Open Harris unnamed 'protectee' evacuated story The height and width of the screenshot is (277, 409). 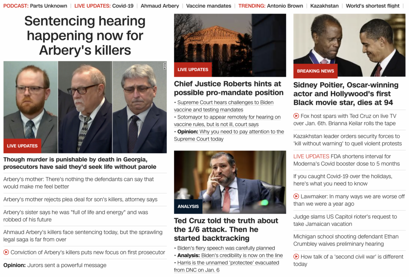pyautogui.click(x=227, y=266)
